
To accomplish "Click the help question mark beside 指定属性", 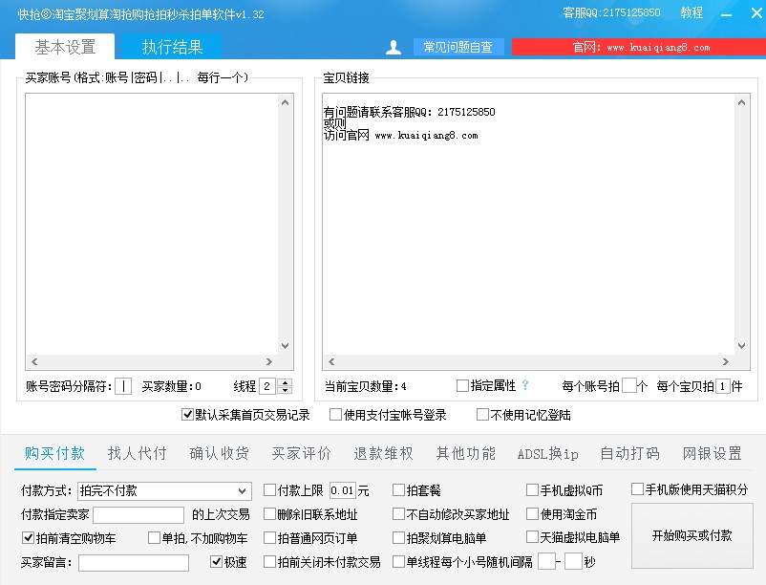I will pyautogui.click(x=524, y=385).
